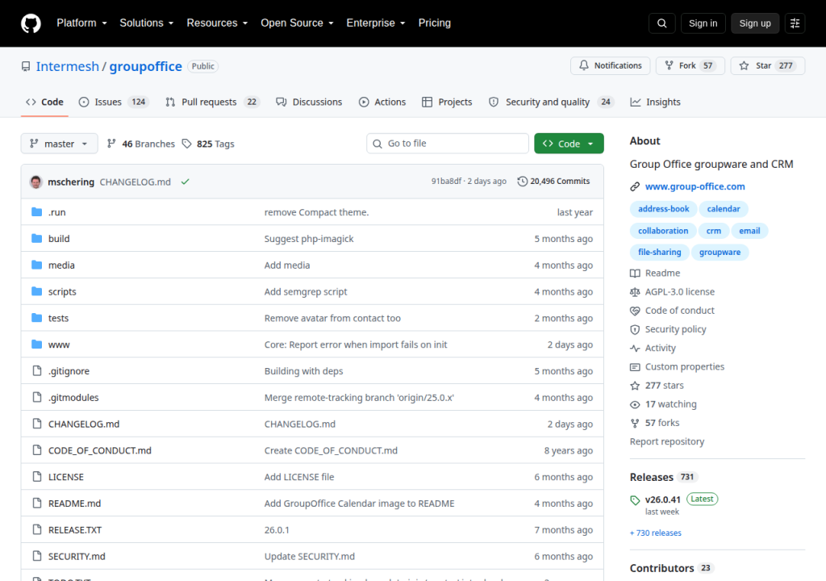The width and height of the screenshot is (826, 581).
Task: Open the search magnifier button
Action: click(x=662, y=23)
